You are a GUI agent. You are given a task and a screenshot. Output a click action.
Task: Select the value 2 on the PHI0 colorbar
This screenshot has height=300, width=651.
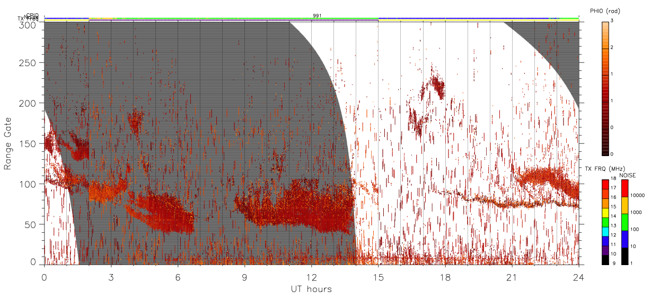point(612,48)
